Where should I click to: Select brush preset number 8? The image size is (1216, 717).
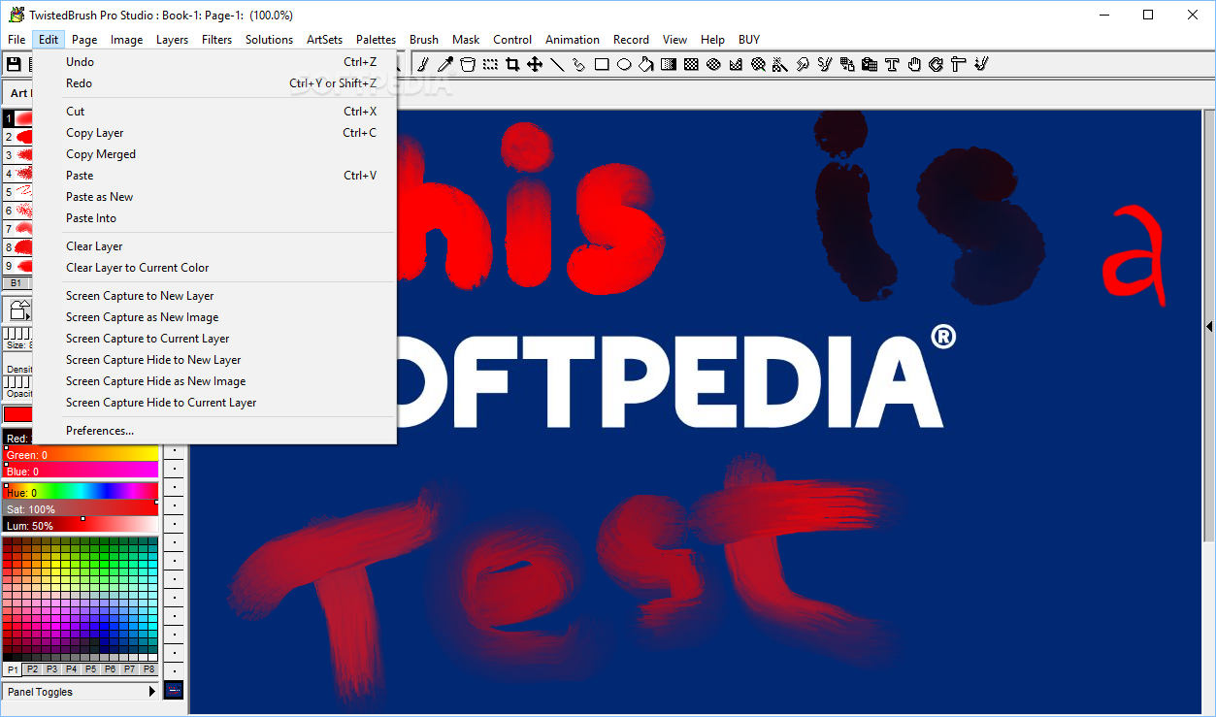pyautogui.click(x=17, y=247)
